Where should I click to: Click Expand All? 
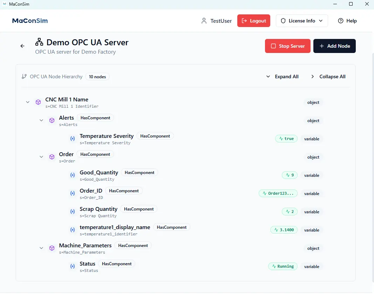(282, 77)
